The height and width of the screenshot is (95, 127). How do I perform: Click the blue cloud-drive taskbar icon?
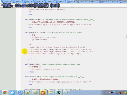click(13, 93)
